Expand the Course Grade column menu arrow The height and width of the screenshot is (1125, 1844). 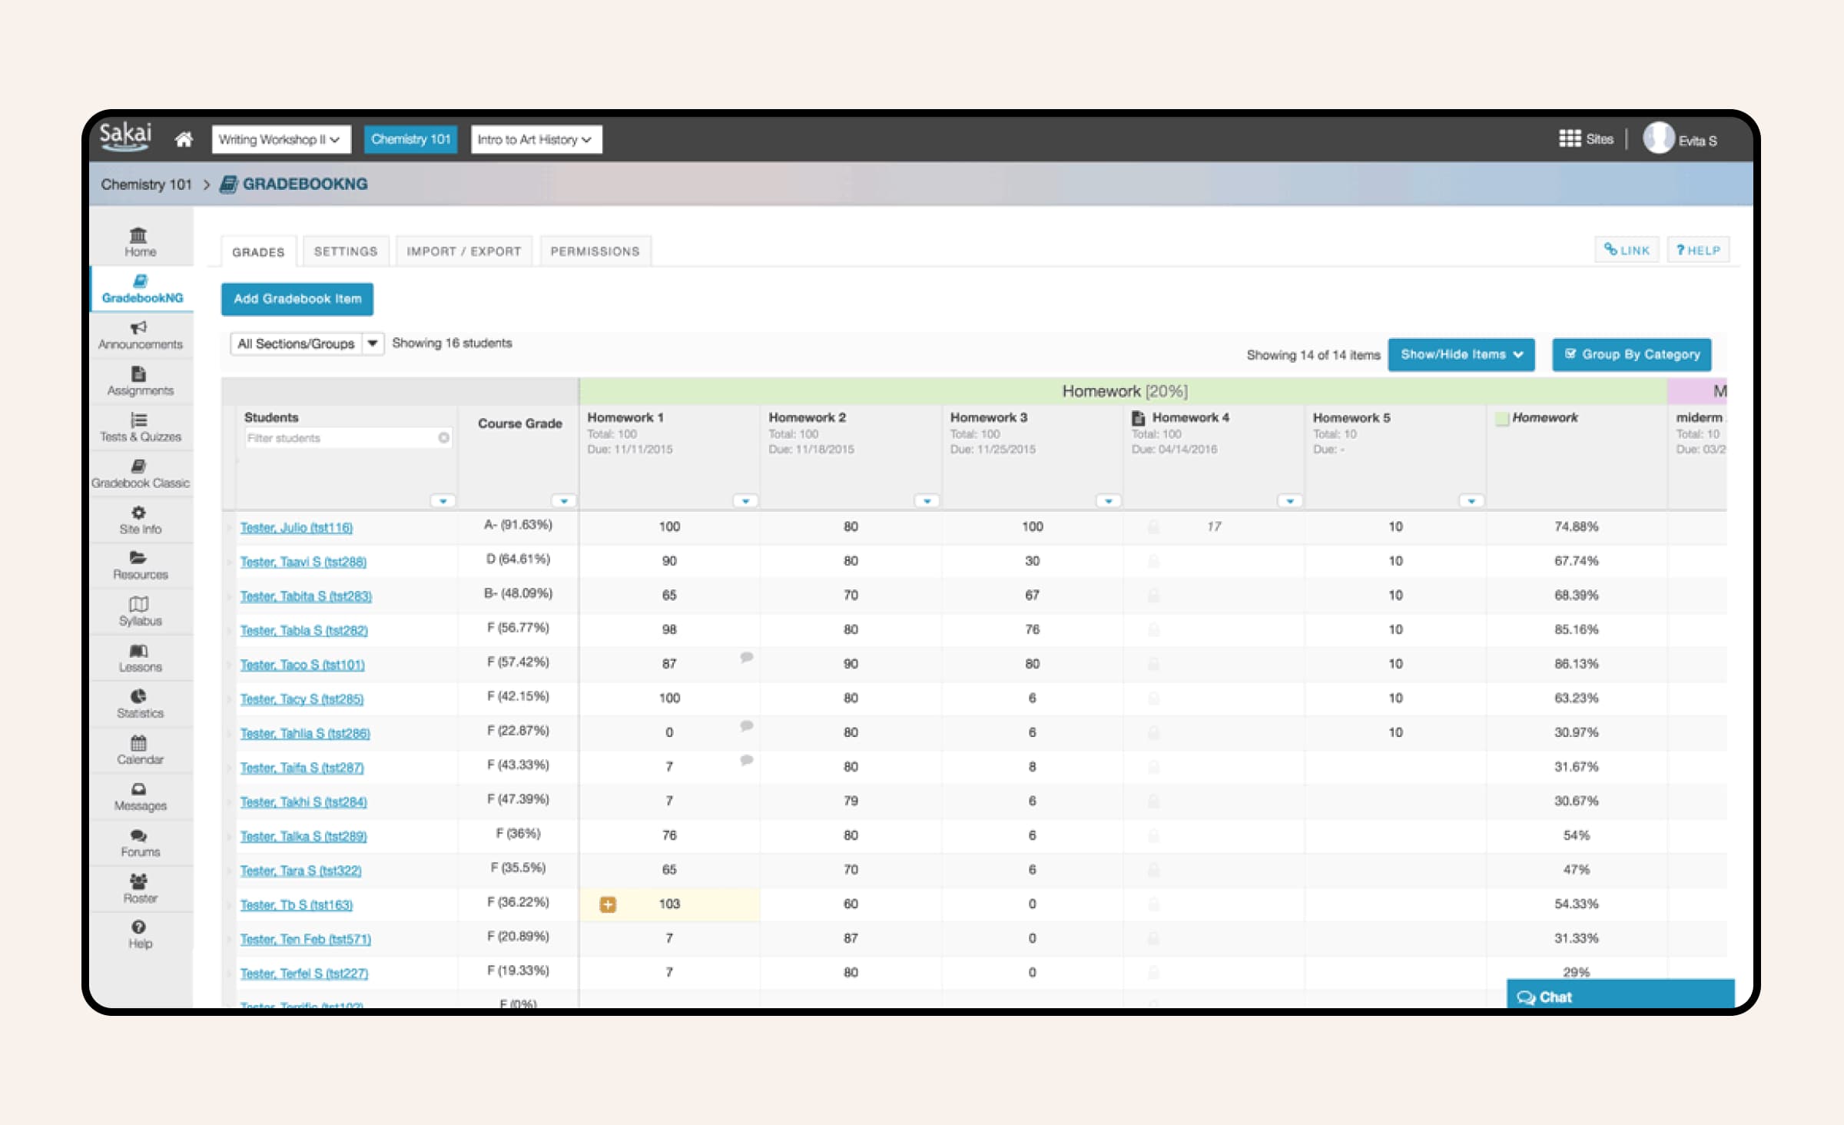(564, 501)
